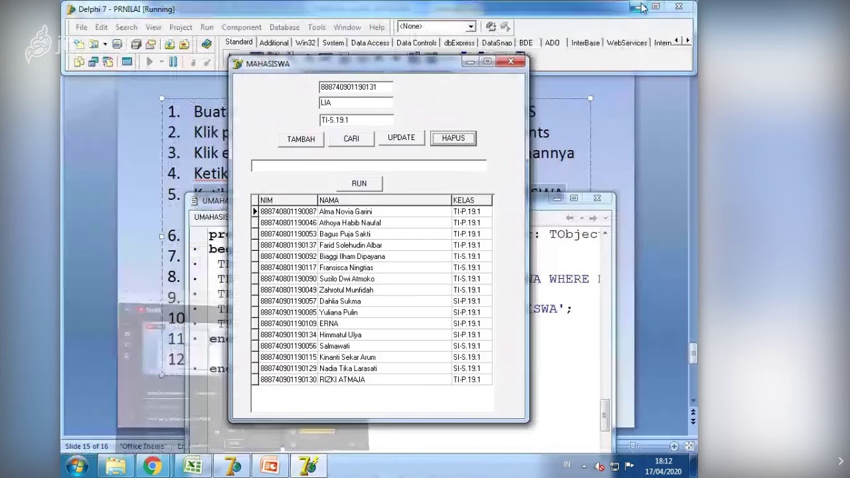
Task: Click the class field containing TI-S.19.1
Action: 356,120
